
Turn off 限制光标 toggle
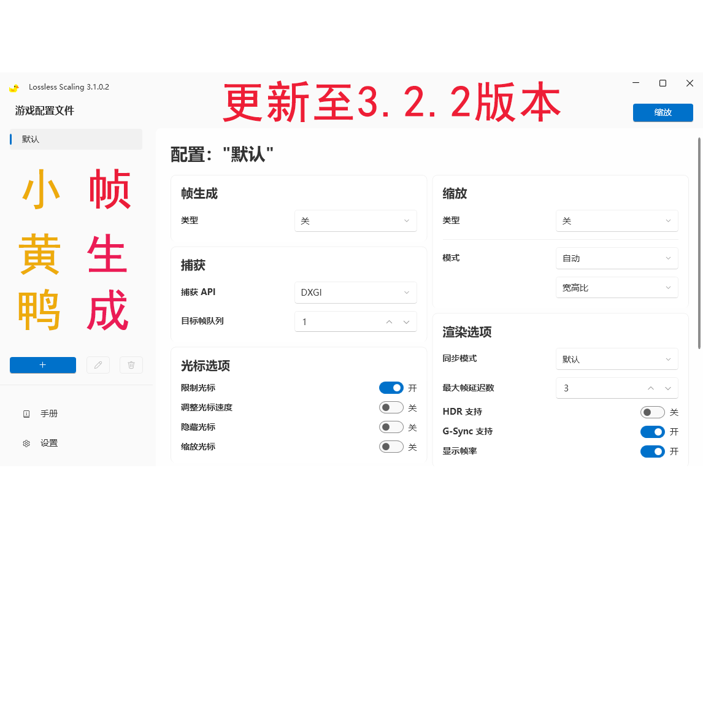click(391, 388)
